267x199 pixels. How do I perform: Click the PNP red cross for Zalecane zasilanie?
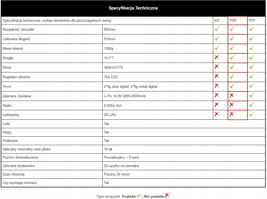232,95
